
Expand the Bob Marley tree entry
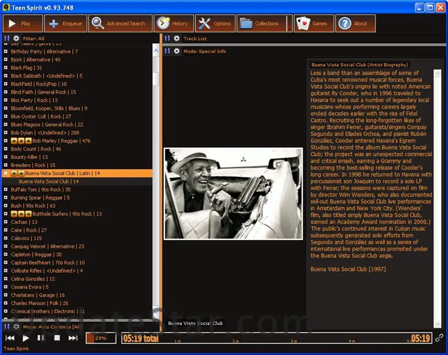(6, 141)
